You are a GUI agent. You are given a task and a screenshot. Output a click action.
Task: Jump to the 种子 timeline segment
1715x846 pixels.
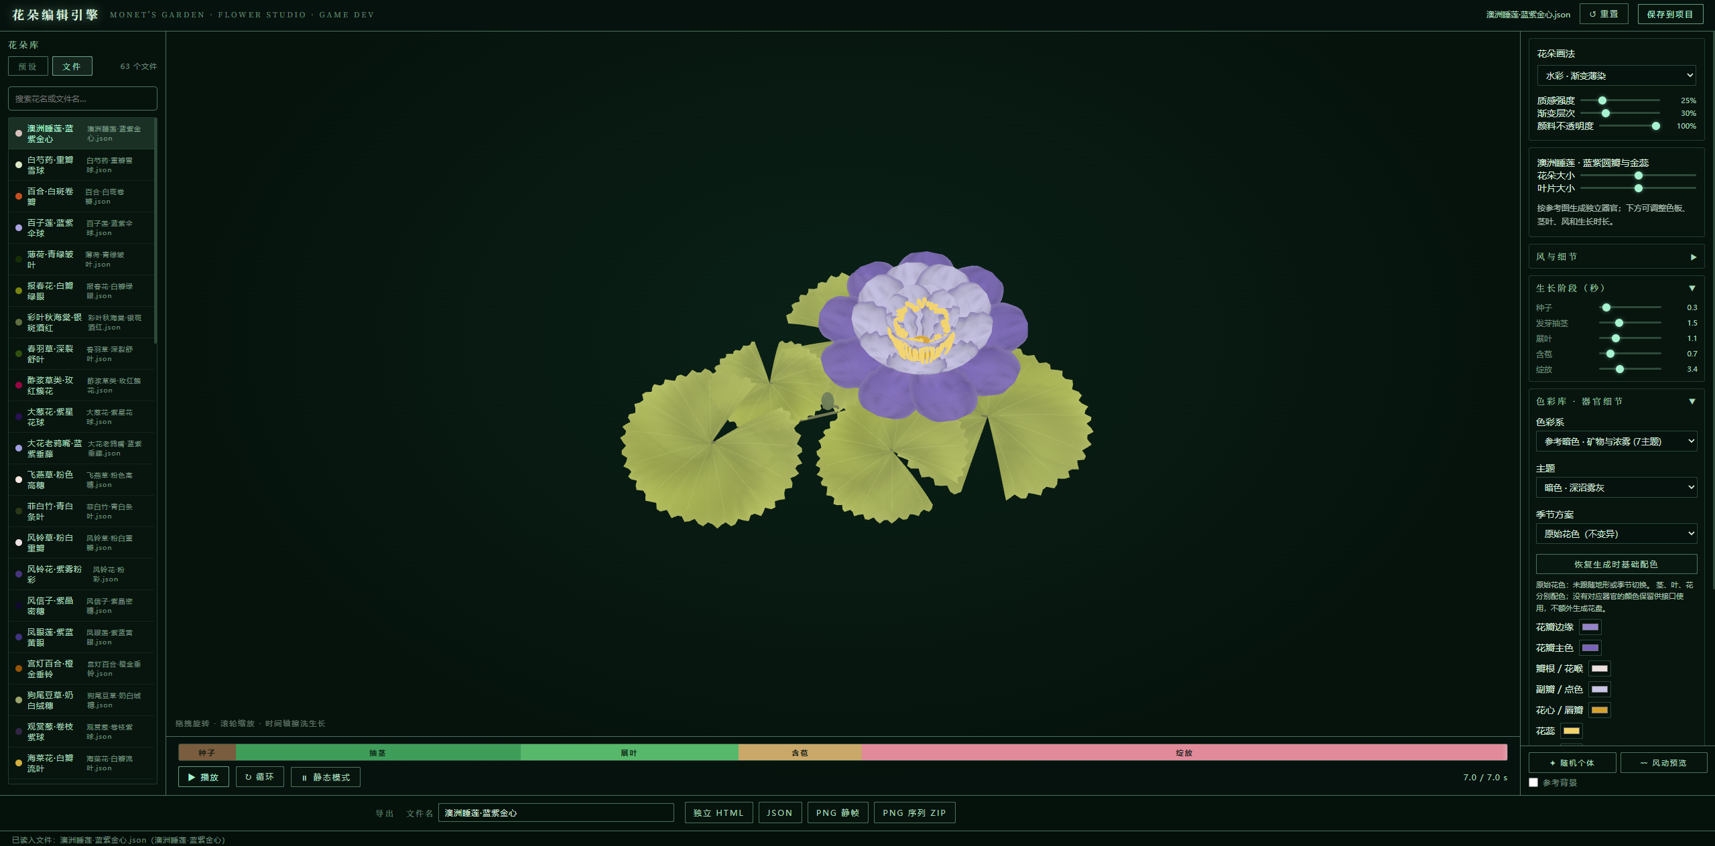(207, 753)
